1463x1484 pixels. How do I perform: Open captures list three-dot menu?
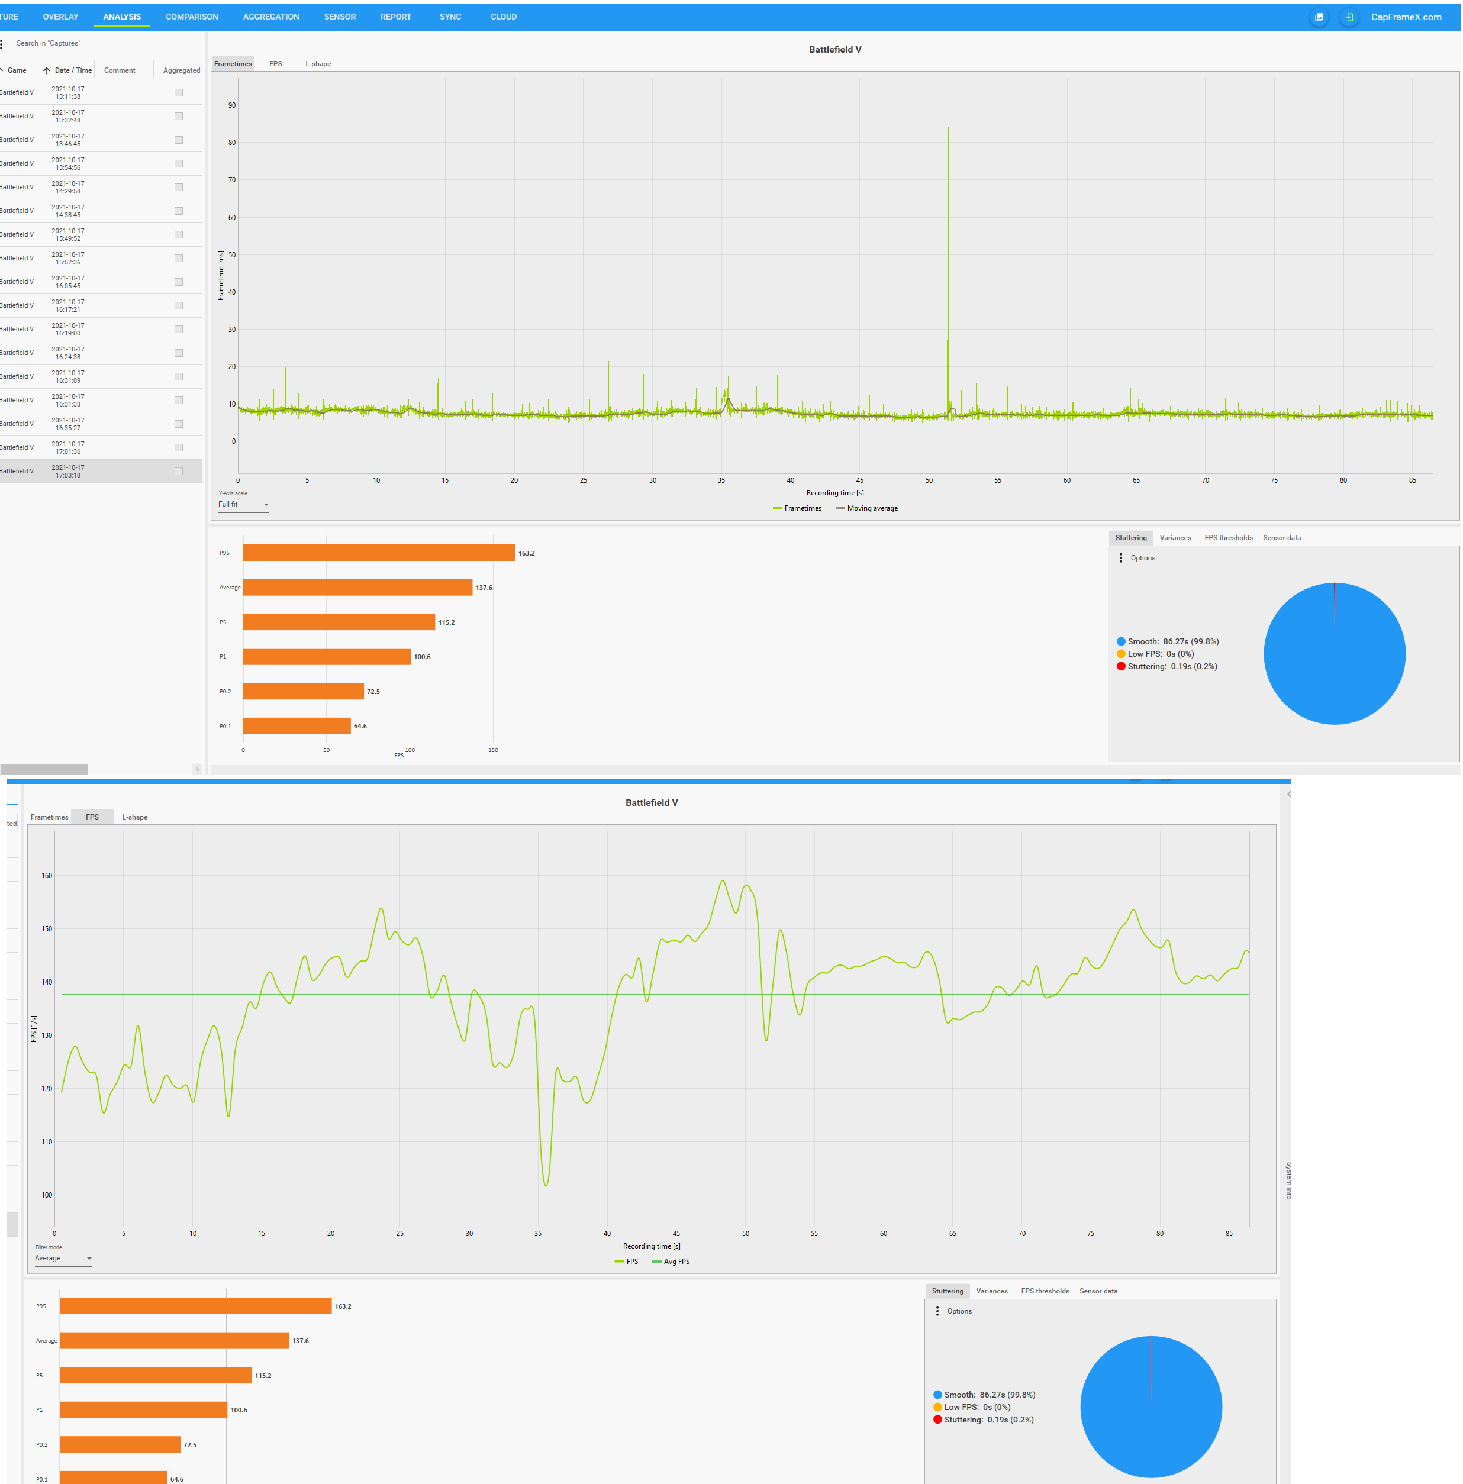2,44
